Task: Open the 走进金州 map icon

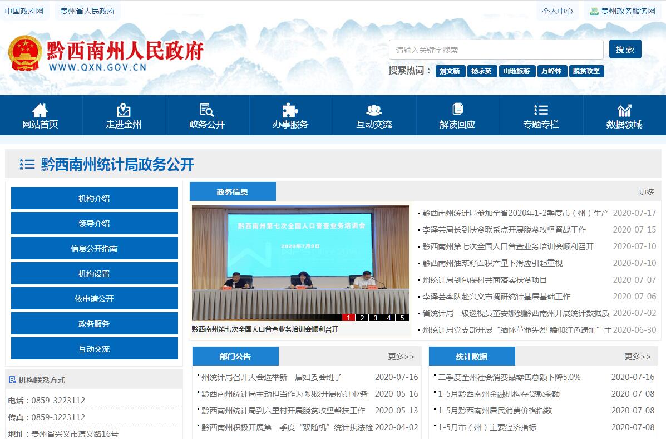Action: 124,110
